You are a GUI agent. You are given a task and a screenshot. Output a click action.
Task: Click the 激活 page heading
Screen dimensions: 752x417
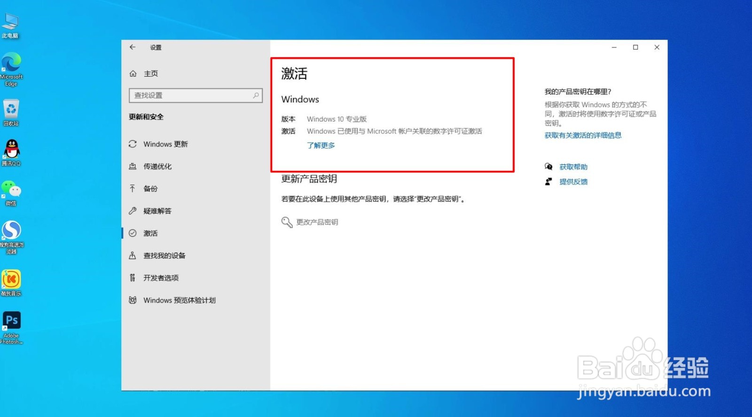pos(294,74)
